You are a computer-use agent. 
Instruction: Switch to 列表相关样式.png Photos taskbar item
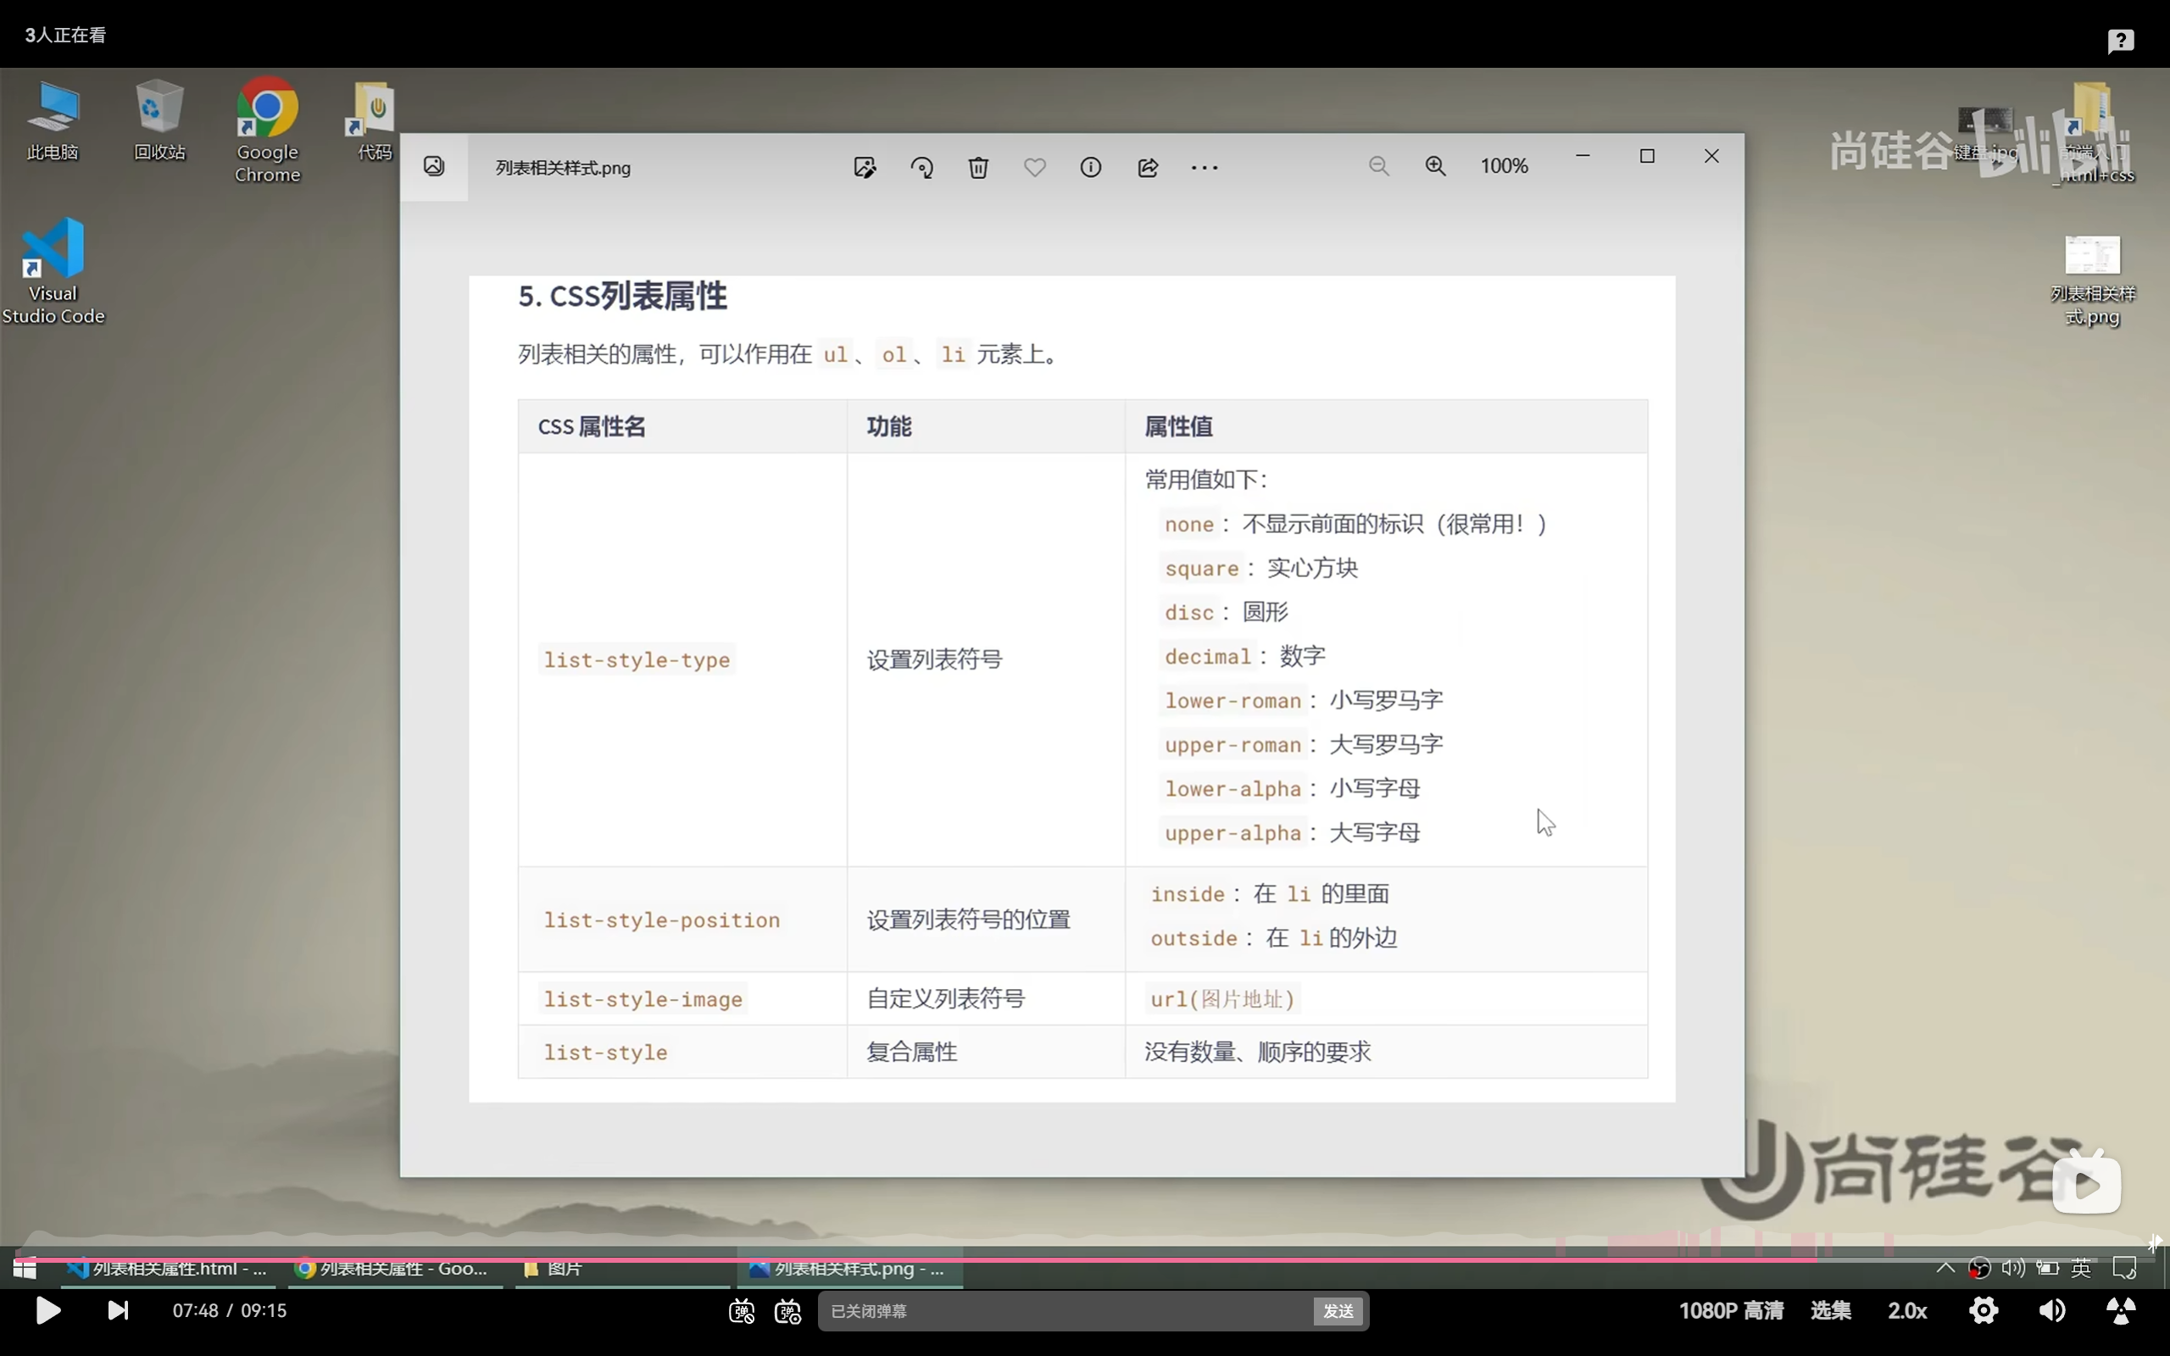[850, 1268]
